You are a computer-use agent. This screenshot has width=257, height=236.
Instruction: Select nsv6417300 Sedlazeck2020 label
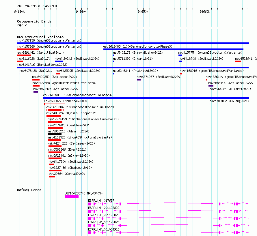pyautogui.click(x=71, y=162)
